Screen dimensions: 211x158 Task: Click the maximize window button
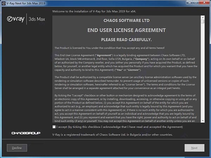pos(196,2)
